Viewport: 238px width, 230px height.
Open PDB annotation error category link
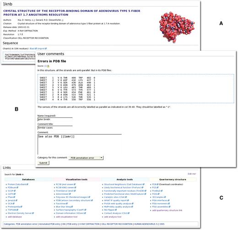pos(27,224)
